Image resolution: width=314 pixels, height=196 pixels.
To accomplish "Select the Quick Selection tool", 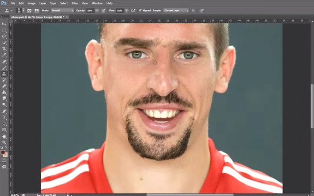I will tap(4, 42).
